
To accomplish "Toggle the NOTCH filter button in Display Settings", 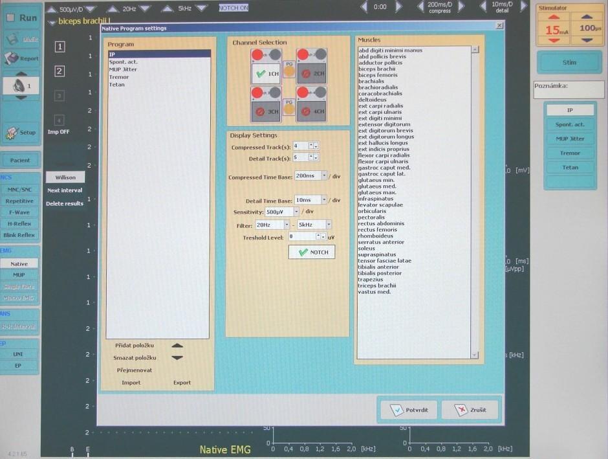I will [x=312, y=252].
